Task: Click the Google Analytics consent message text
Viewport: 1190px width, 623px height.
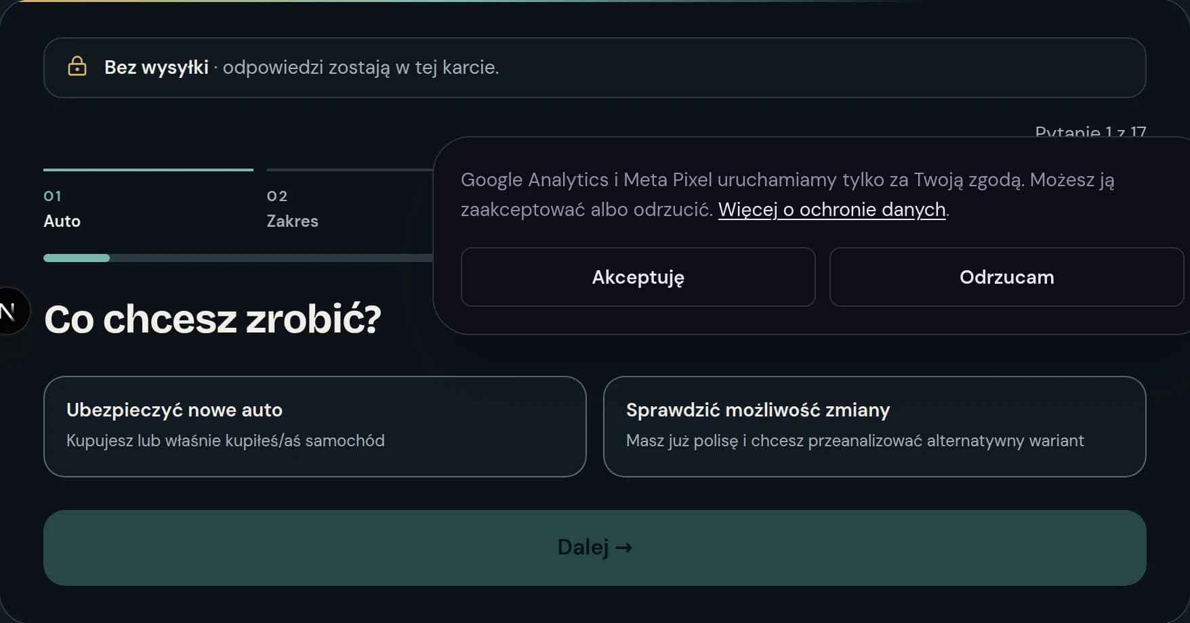Action: [x=787, y=194]
